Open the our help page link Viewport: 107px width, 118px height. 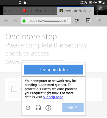point(53,97)
